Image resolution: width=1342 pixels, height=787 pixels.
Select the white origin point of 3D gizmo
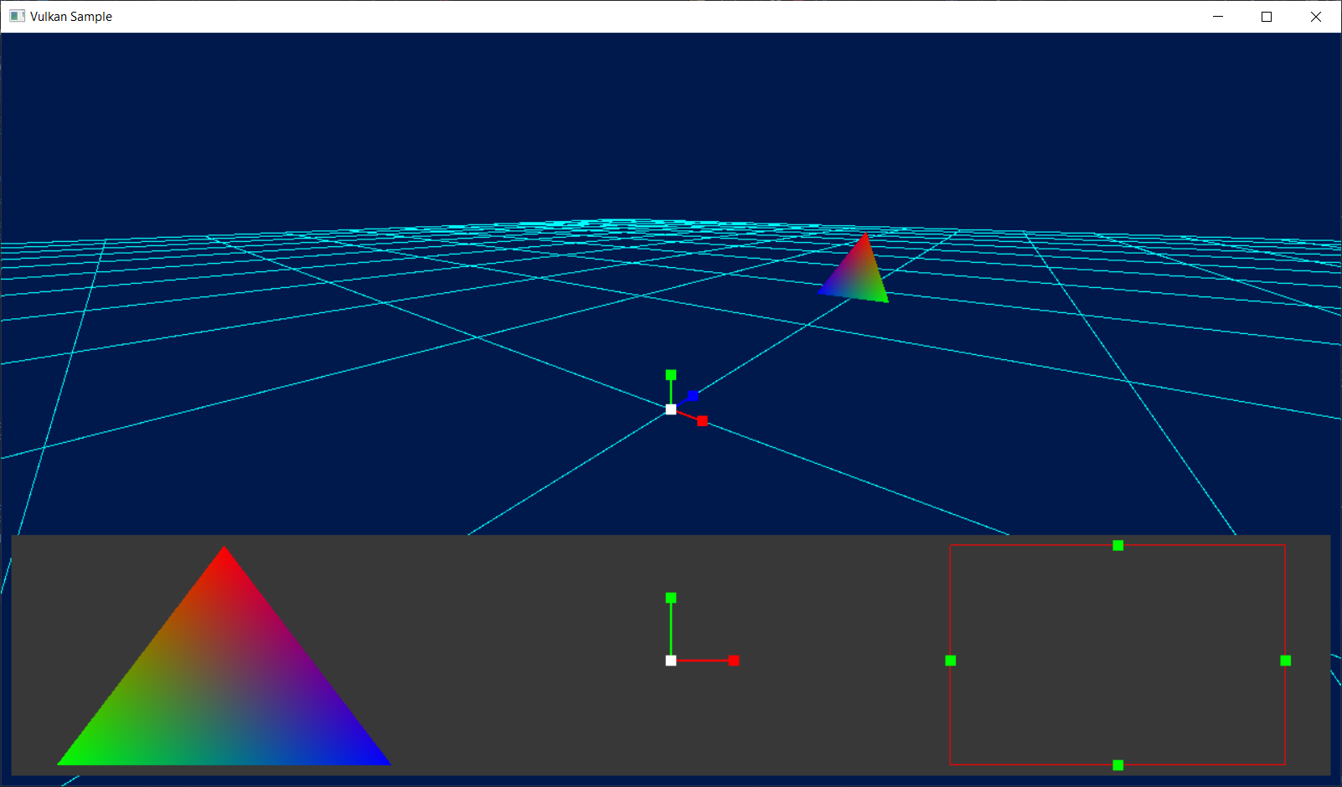pos(671,409)
